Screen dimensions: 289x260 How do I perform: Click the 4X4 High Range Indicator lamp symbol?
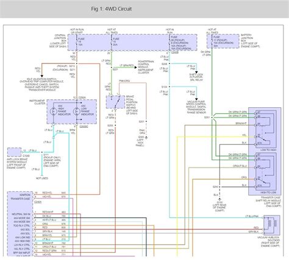point(54,111)
